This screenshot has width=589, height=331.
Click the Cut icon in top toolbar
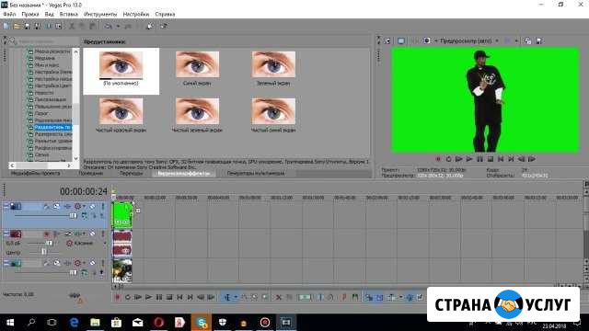tap(72, 27)
